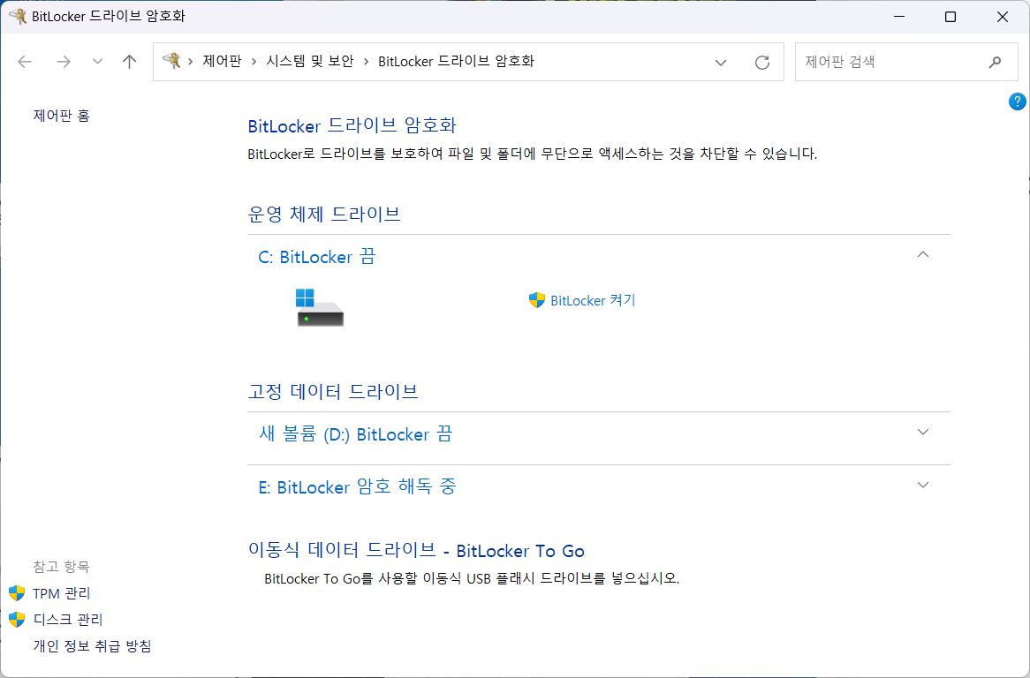Open 디스크 관리 link

coord(68,620)
